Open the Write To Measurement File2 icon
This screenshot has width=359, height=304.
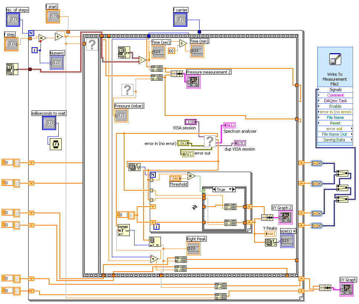(x=335, y=59)
